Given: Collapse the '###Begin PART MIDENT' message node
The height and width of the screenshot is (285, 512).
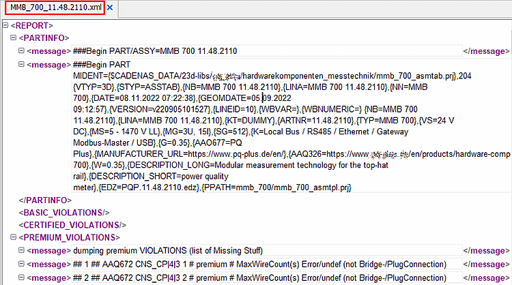Looking at the screenshot, I should 21,64.
